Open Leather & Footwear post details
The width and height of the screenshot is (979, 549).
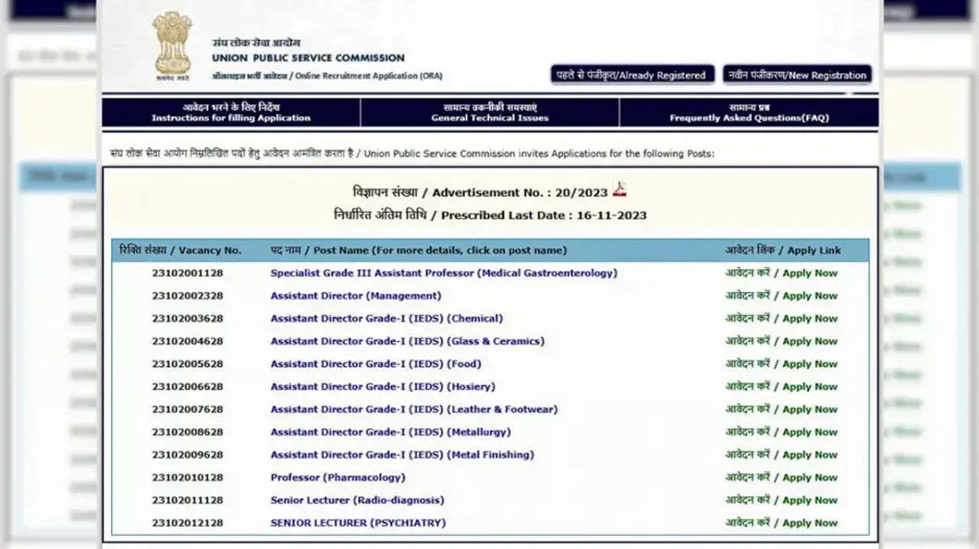point(414,409)
